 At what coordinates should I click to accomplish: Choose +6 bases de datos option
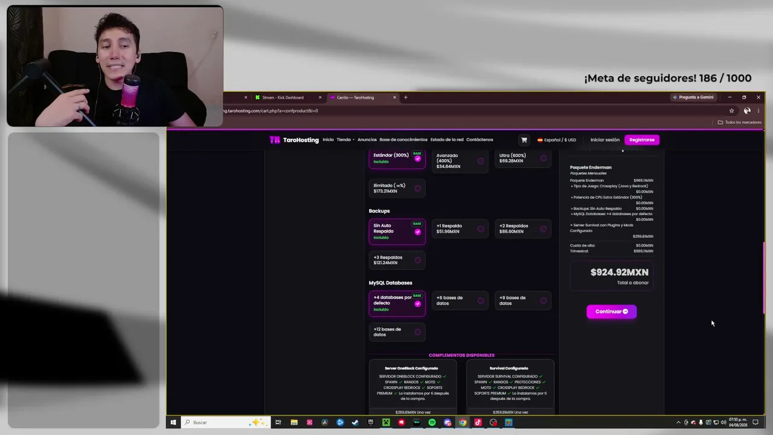pos(460,300)
